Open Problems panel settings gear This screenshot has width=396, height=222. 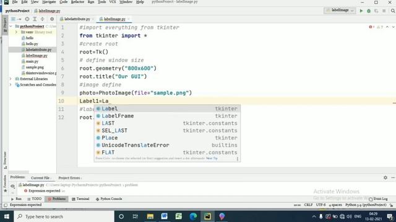pos(385,178)
